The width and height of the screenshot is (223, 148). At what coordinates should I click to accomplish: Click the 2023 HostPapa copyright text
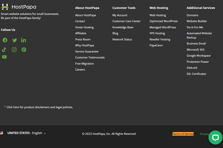coord(109,134)
